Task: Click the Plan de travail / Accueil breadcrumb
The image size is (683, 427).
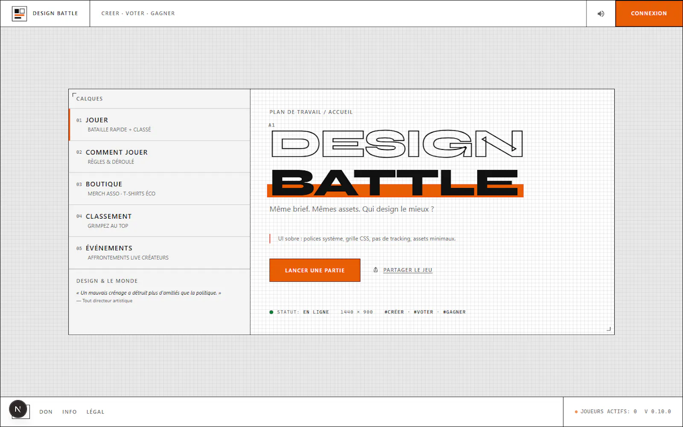Action: [311, 112]
